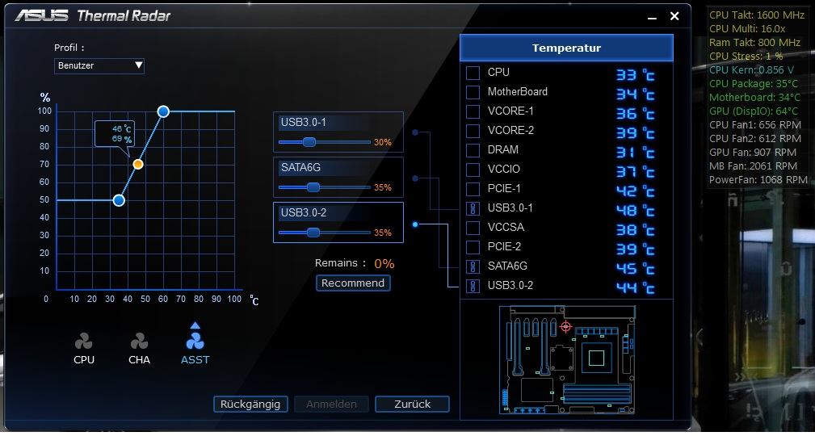The image size is (815, 436).
Task: Check the DRAM sensor checkbox
Action: [473, 150]
